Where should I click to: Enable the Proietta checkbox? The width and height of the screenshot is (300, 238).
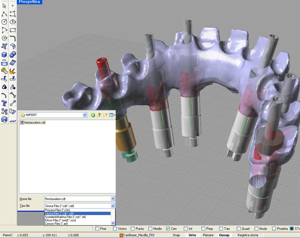pyautogui.click(x=274, y=229)
